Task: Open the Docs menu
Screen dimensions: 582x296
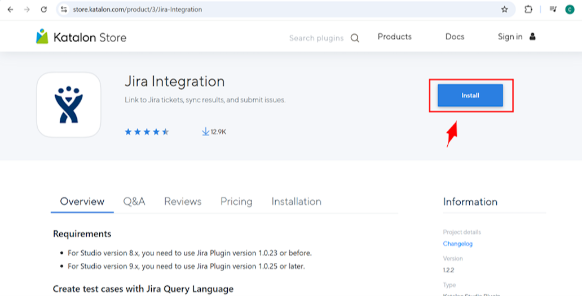Action: (455, 37)
